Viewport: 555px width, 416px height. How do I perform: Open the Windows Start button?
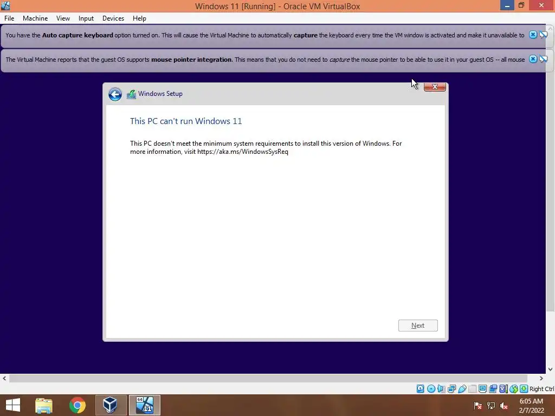pos(13,405)
